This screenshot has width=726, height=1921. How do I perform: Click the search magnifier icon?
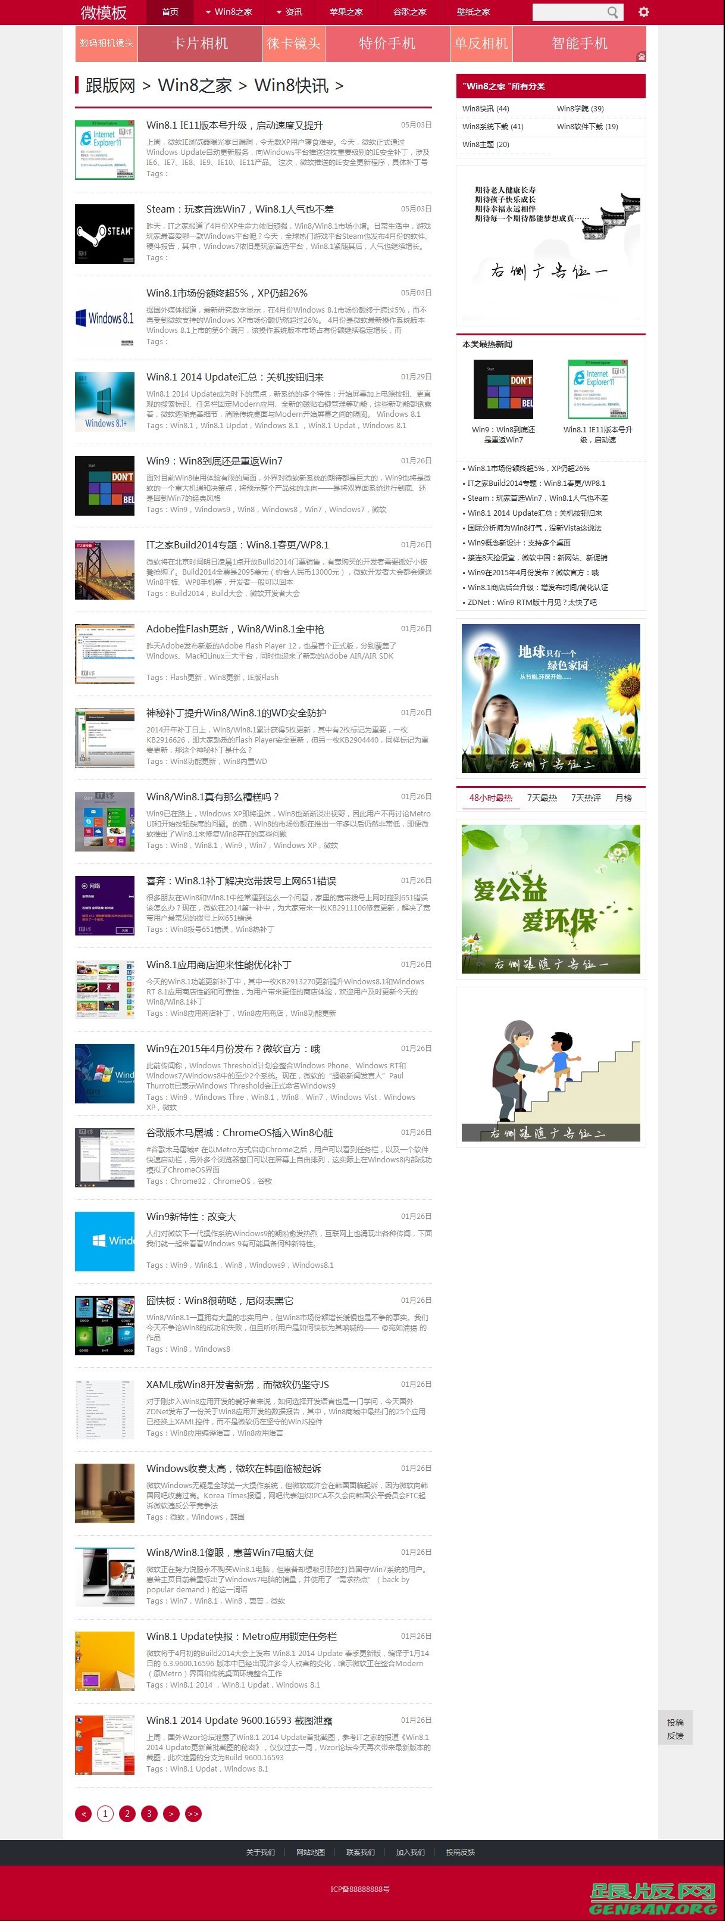(613, 12)
